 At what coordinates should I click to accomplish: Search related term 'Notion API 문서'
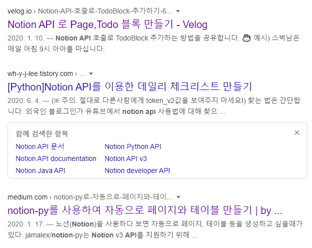40,146
